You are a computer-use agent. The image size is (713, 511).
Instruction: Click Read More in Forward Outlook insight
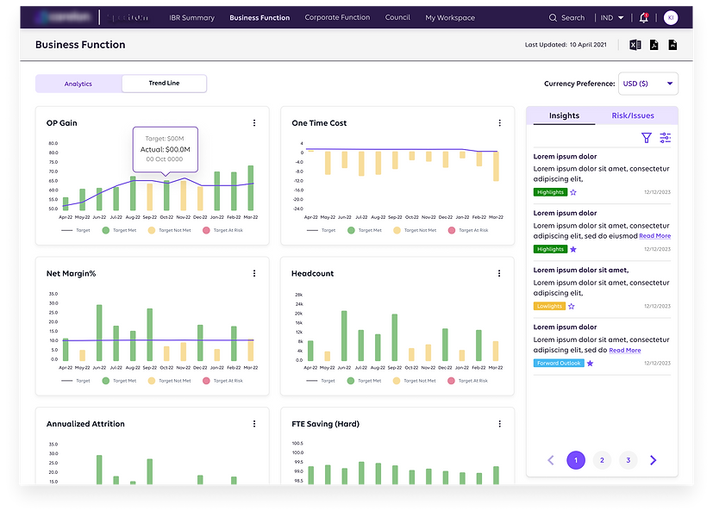point(625,350)
